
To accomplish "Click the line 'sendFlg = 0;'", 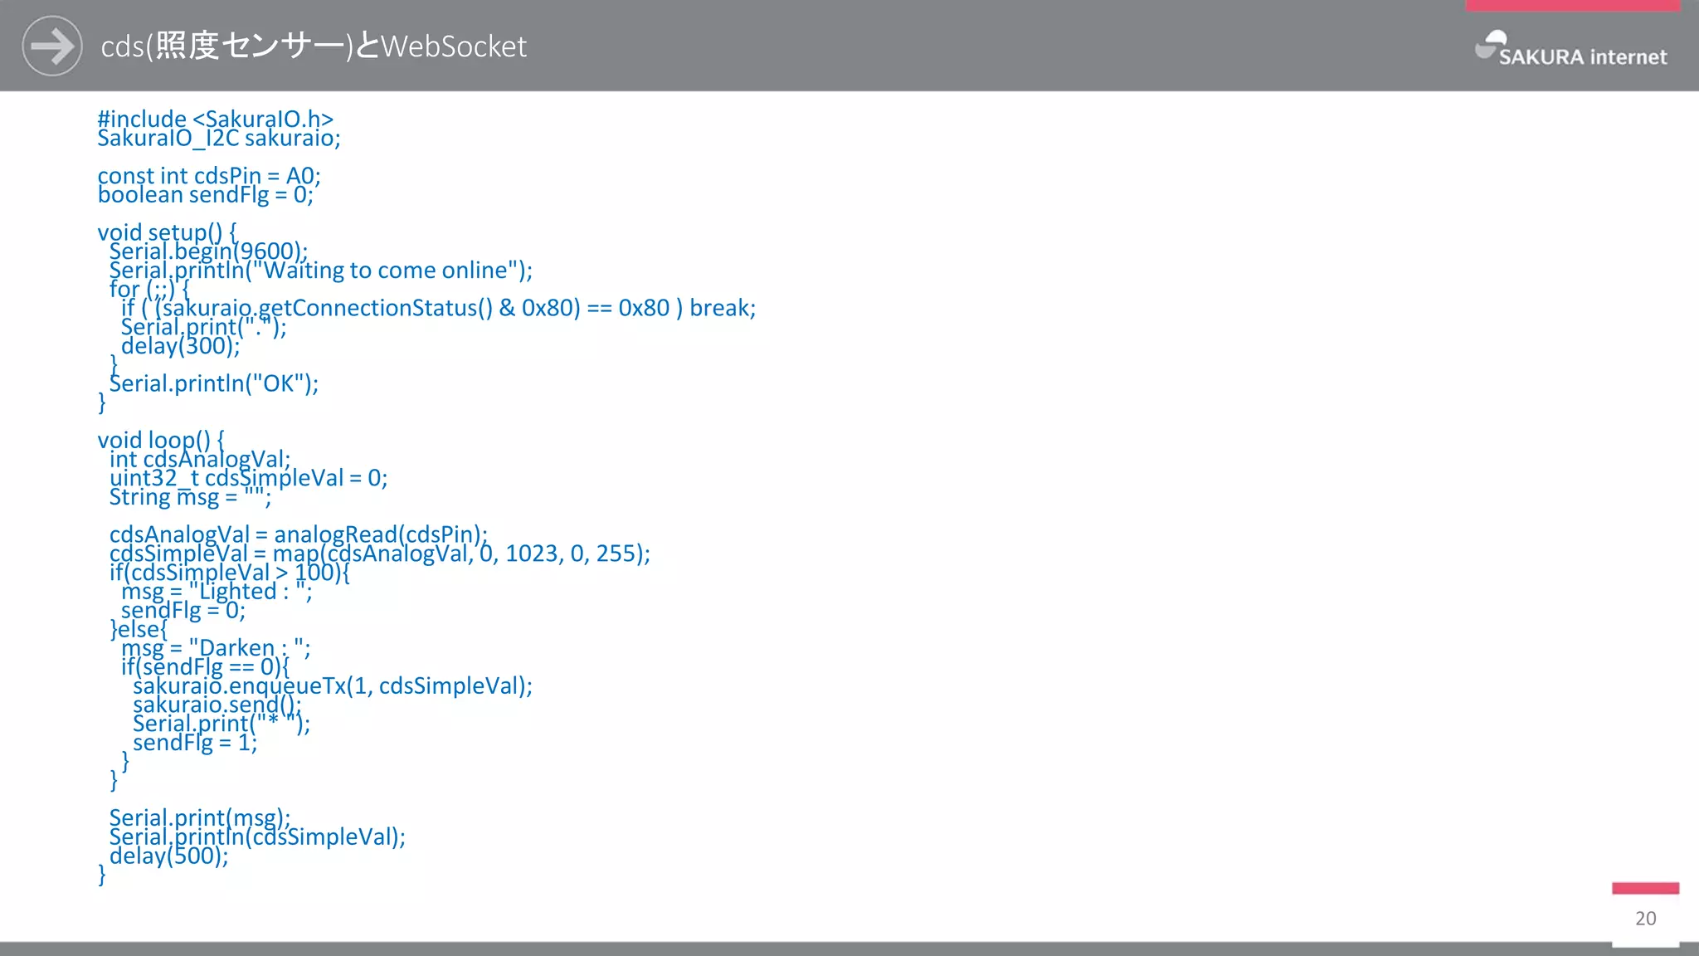I will [183, 610].
